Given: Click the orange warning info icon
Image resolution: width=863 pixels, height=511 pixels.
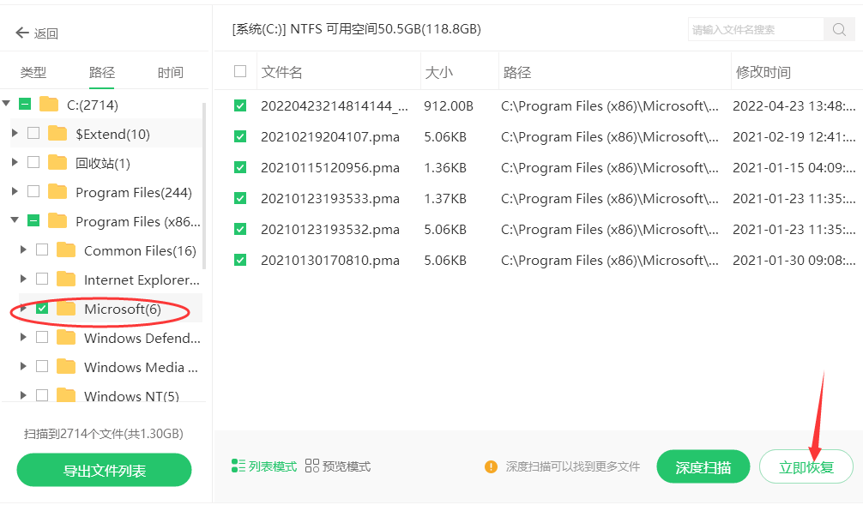Looking at the screenshot, I should tap(491, 467).
